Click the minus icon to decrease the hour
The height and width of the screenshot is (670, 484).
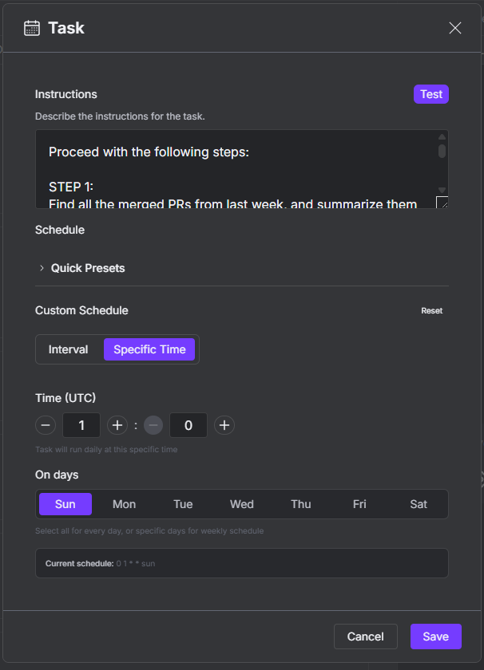pyautogui.click(x=46, y=425)
